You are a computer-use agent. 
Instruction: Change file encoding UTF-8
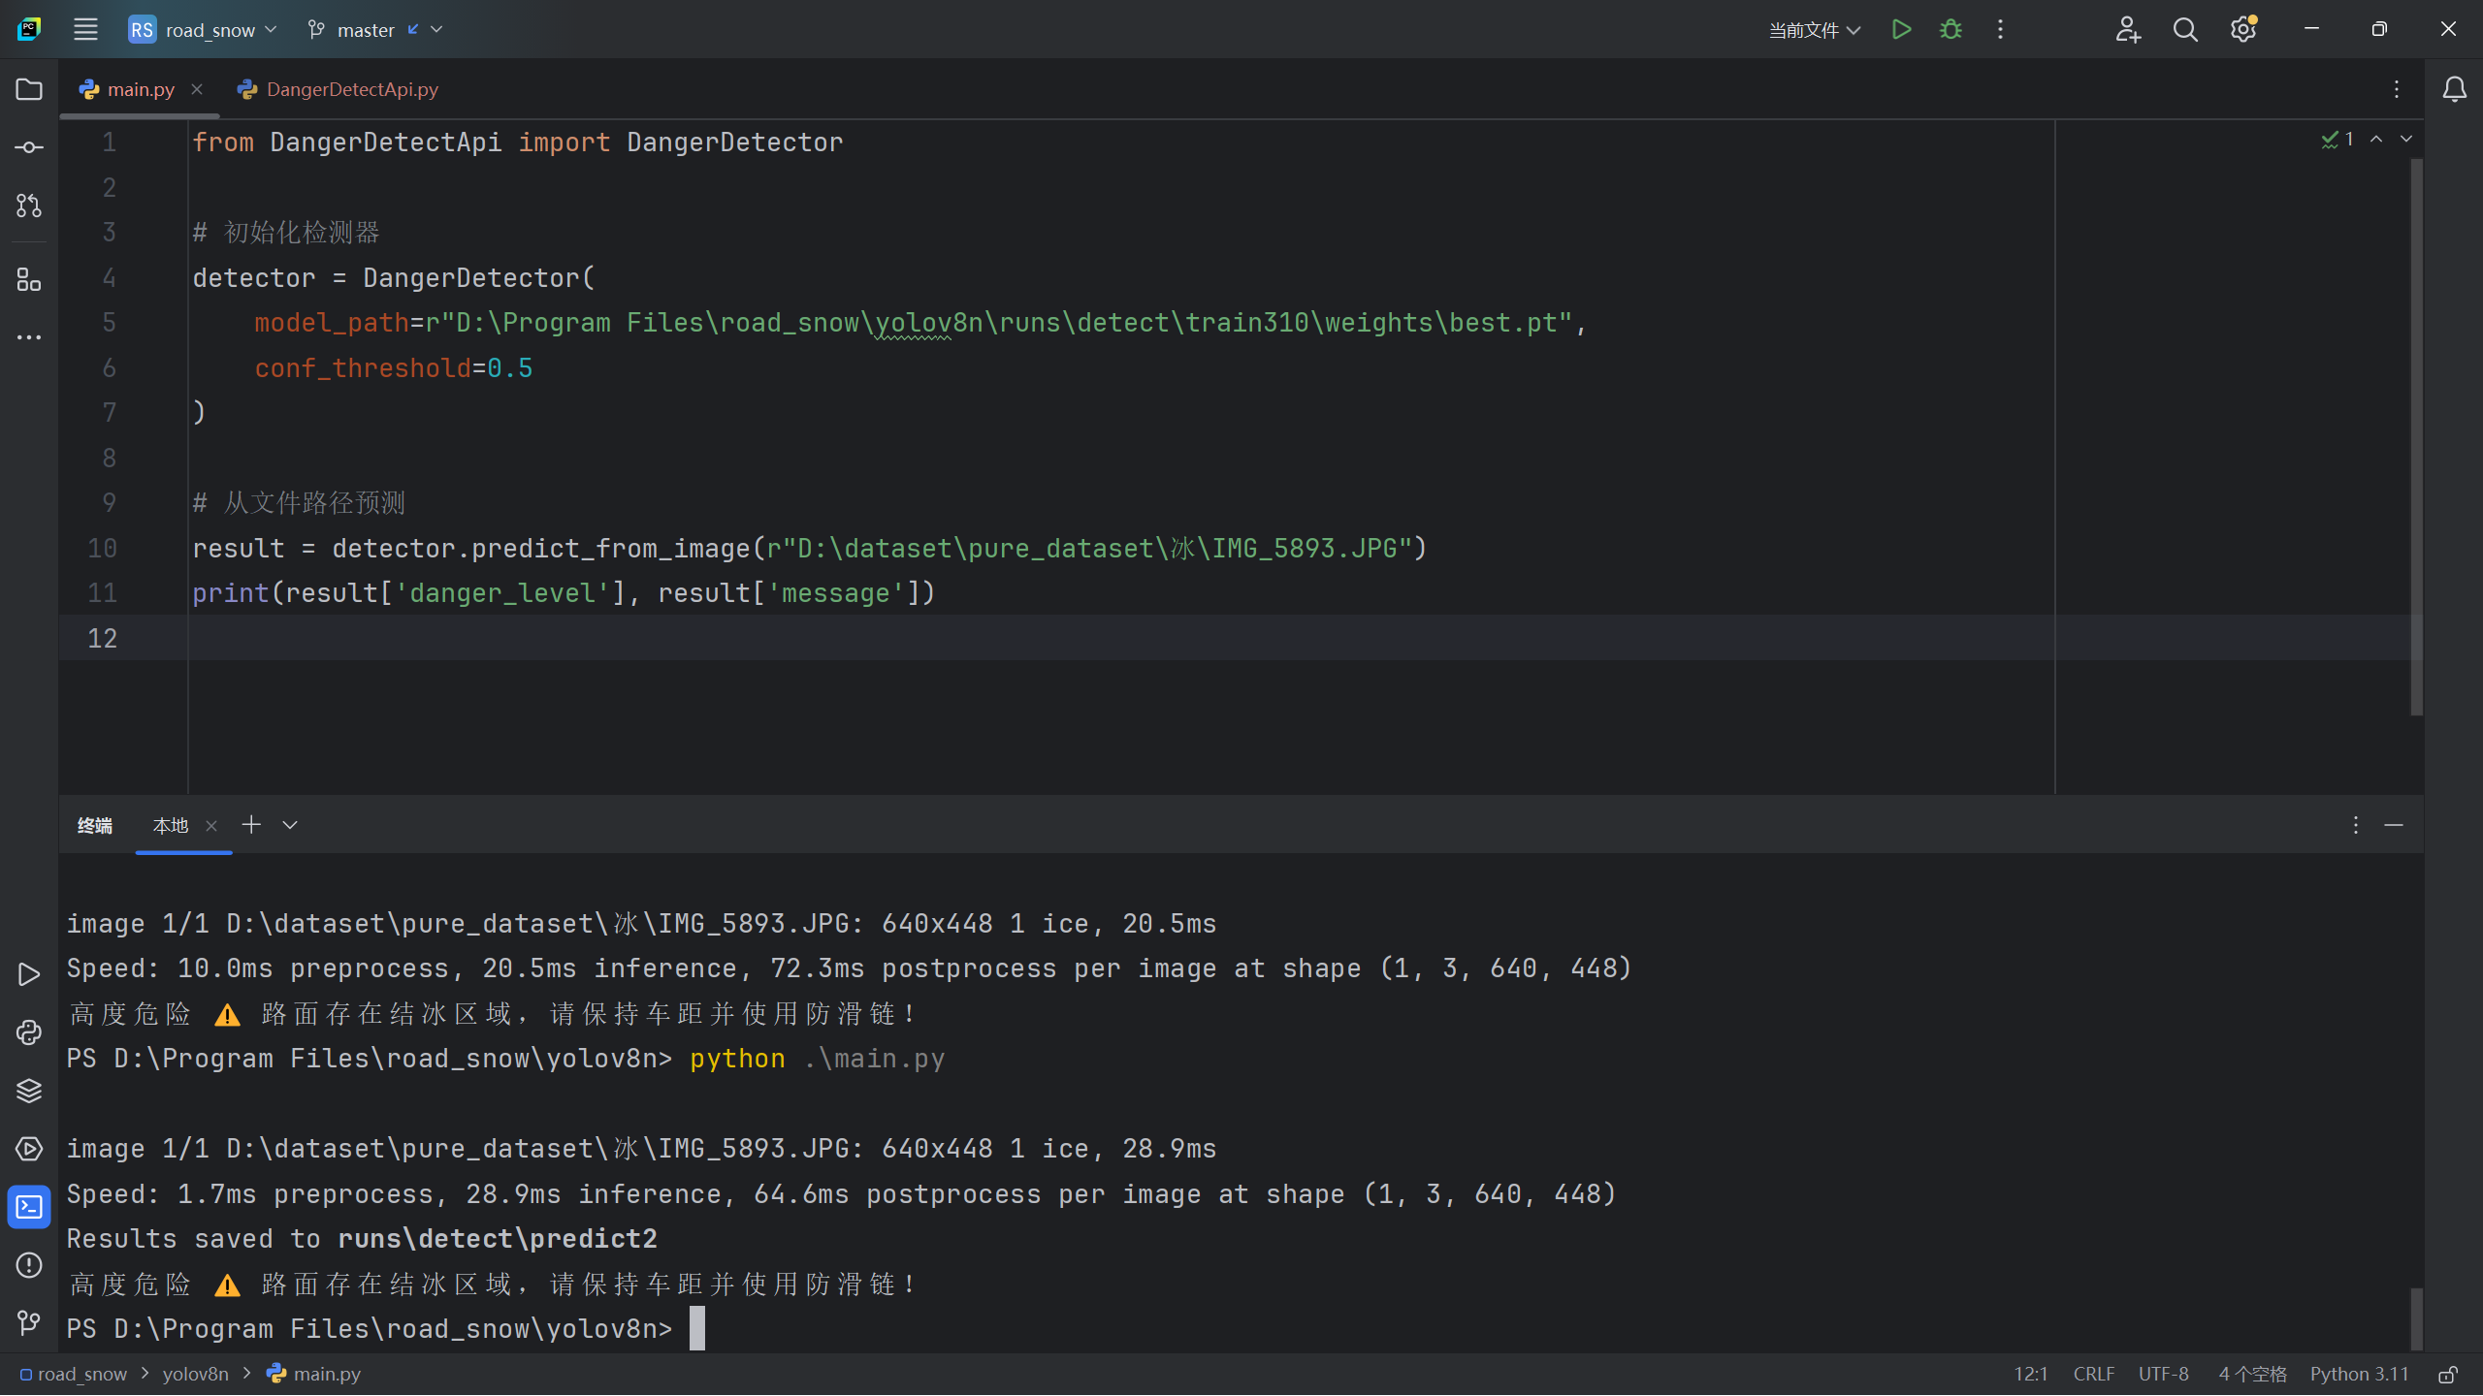(x=2163, y=1375)
